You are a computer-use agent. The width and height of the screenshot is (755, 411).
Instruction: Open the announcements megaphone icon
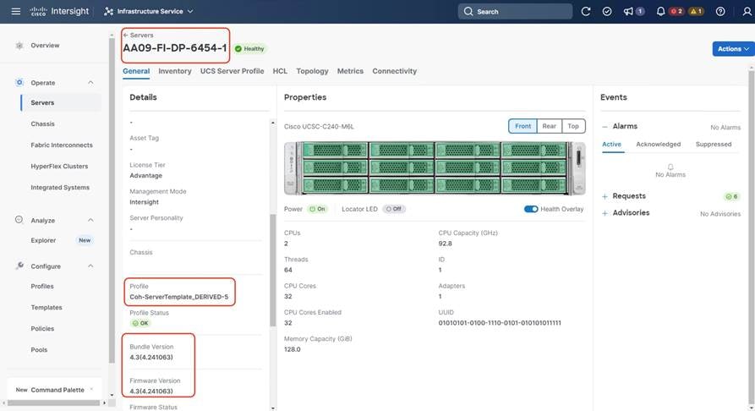pyautogui.click(x=628, y=11)
